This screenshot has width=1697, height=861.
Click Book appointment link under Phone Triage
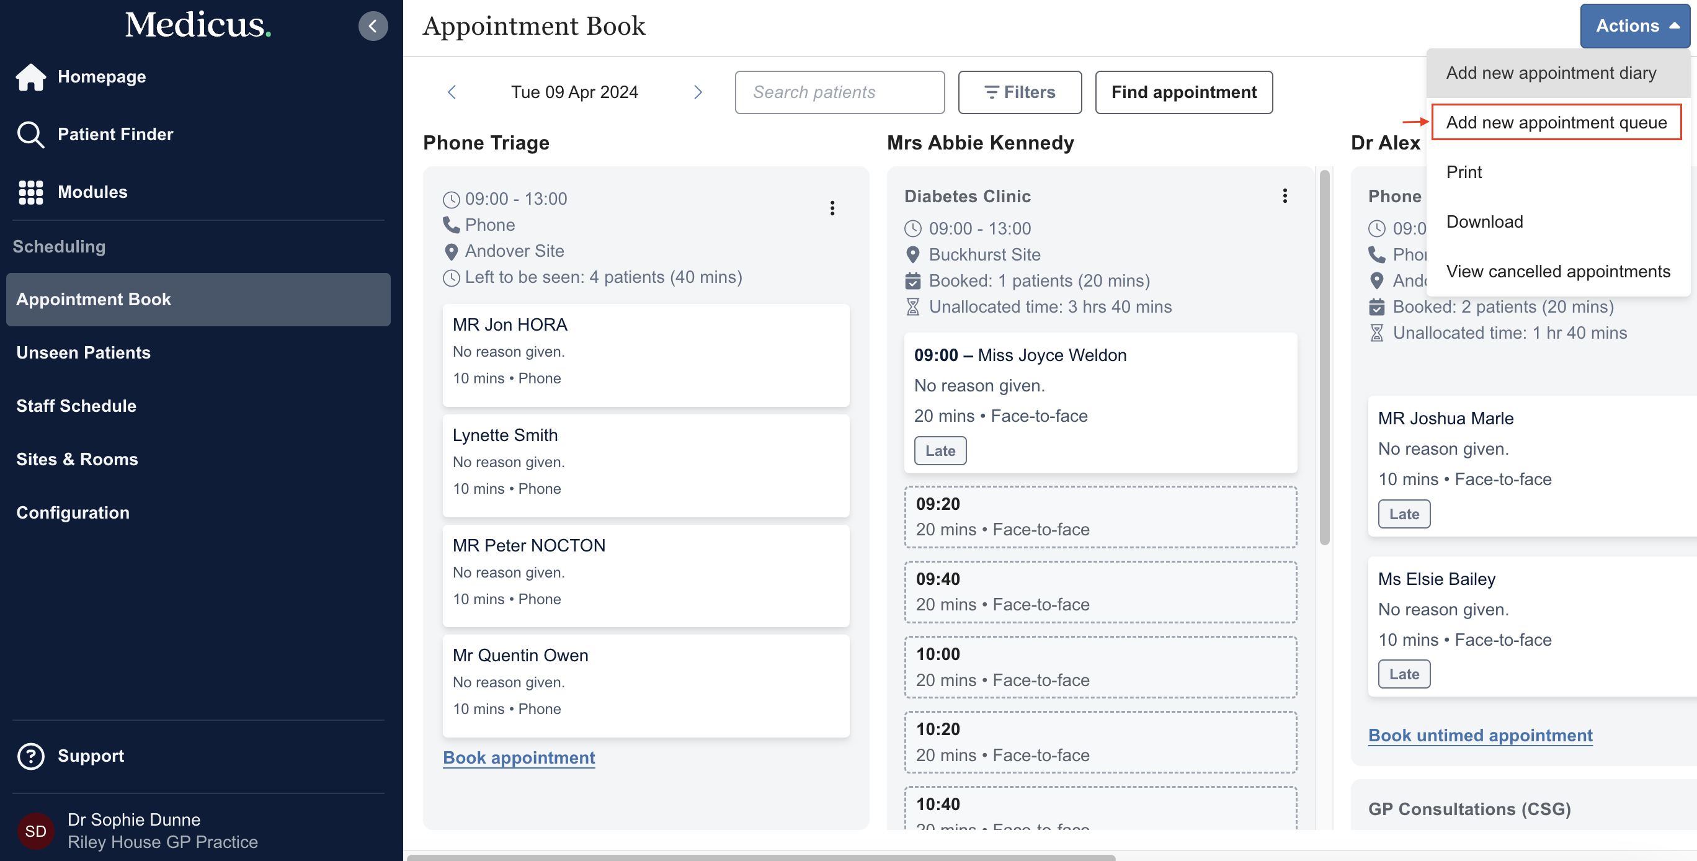(519, 757)
